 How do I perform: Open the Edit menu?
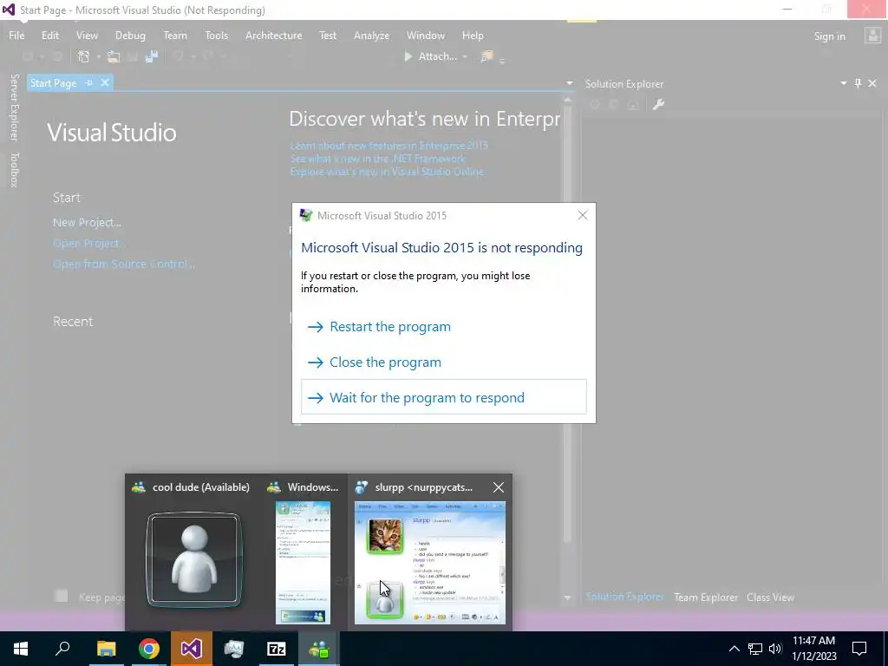pos(49,35)
